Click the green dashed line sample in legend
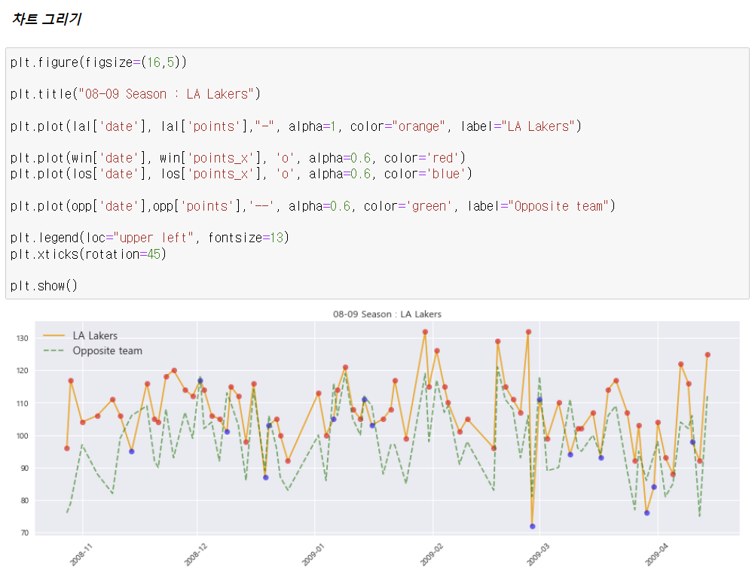 pyautogui.click(x=53, y=351)
